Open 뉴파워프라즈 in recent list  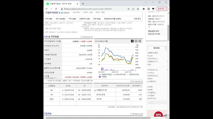point(153,76)
